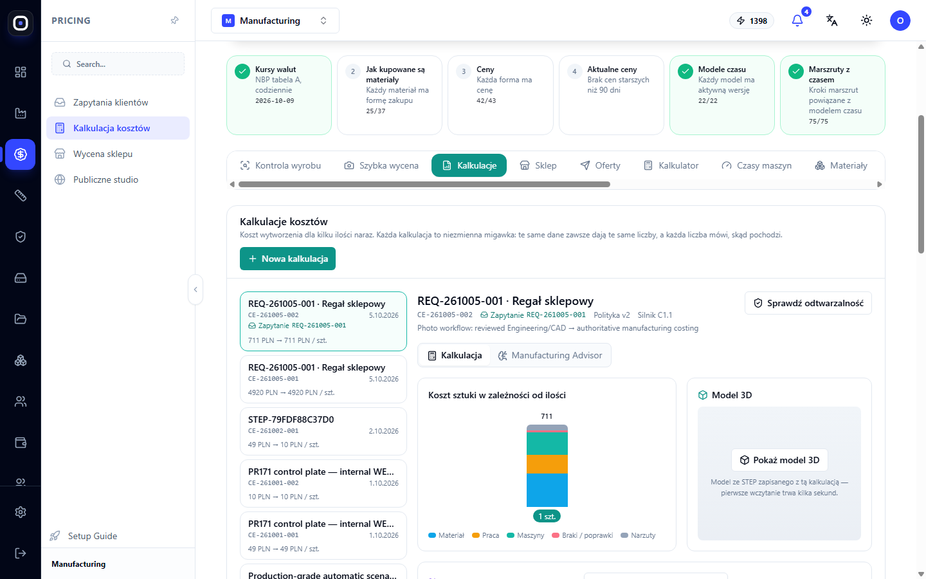The image size is (926, 579).
Task: Click the sidebar Search field
Action: (118, 64)
